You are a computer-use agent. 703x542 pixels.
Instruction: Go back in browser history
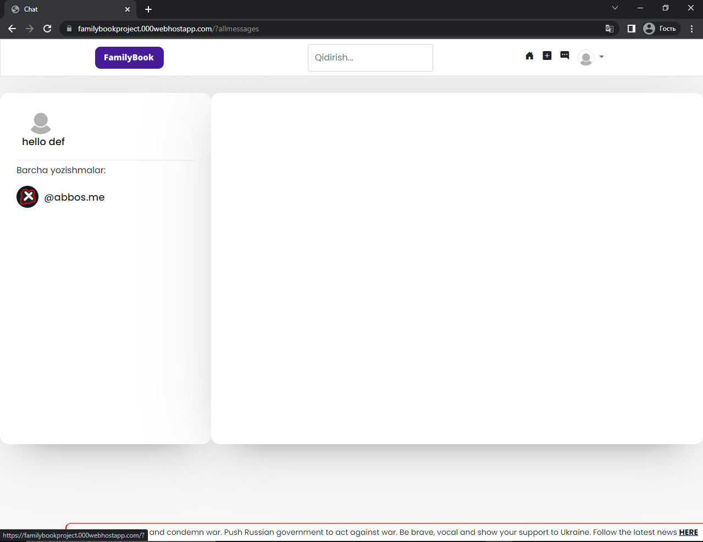12,29
